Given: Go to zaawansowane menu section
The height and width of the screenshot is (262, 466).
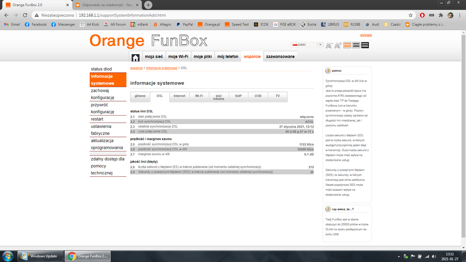Looking at the screenshot, I should pos(280,56).
